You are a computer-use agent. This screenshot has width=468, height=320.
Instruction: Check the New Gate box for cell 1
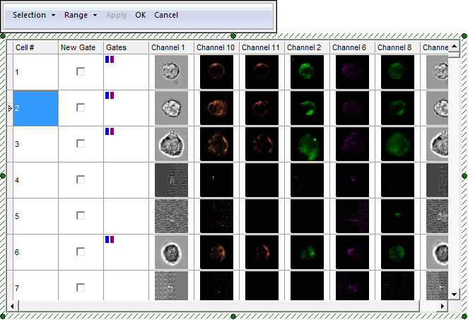tap(81, 71)
